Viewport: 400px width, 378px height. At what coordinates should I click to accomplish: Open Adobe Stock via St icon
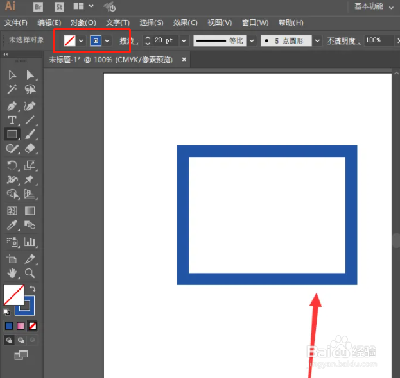pos(59,6)
